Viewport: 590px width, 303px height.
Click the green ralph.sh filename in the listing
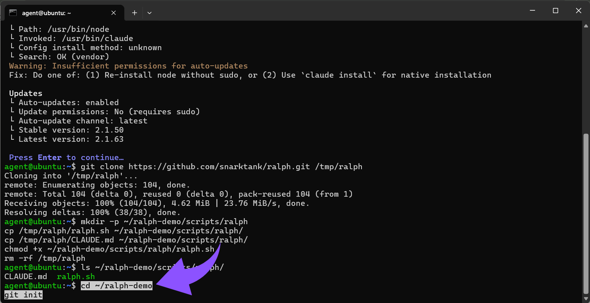(x=76, y=276)
